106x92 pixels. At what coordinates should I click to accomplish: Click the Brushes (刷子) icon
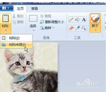(95, 18)
